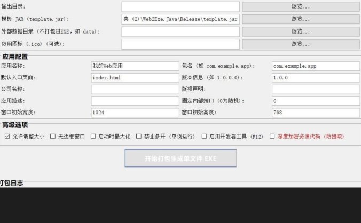Screen dimensions: 361x223
Task: Edit default entry page field index.html
Action: [135, 78]
